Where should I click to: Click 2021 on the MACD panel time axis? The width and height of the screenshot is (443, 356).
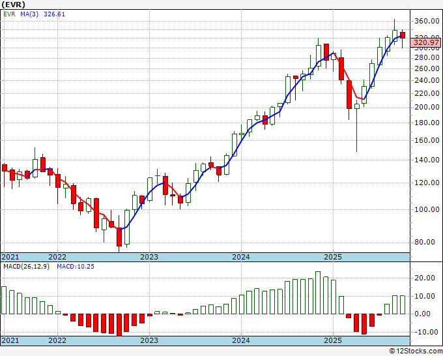click(x=10, y=340)
